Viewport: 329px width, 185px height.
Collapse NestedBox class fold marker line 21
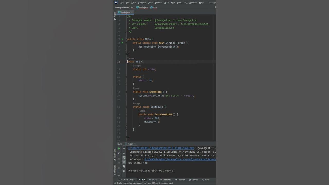coord(126,107)
